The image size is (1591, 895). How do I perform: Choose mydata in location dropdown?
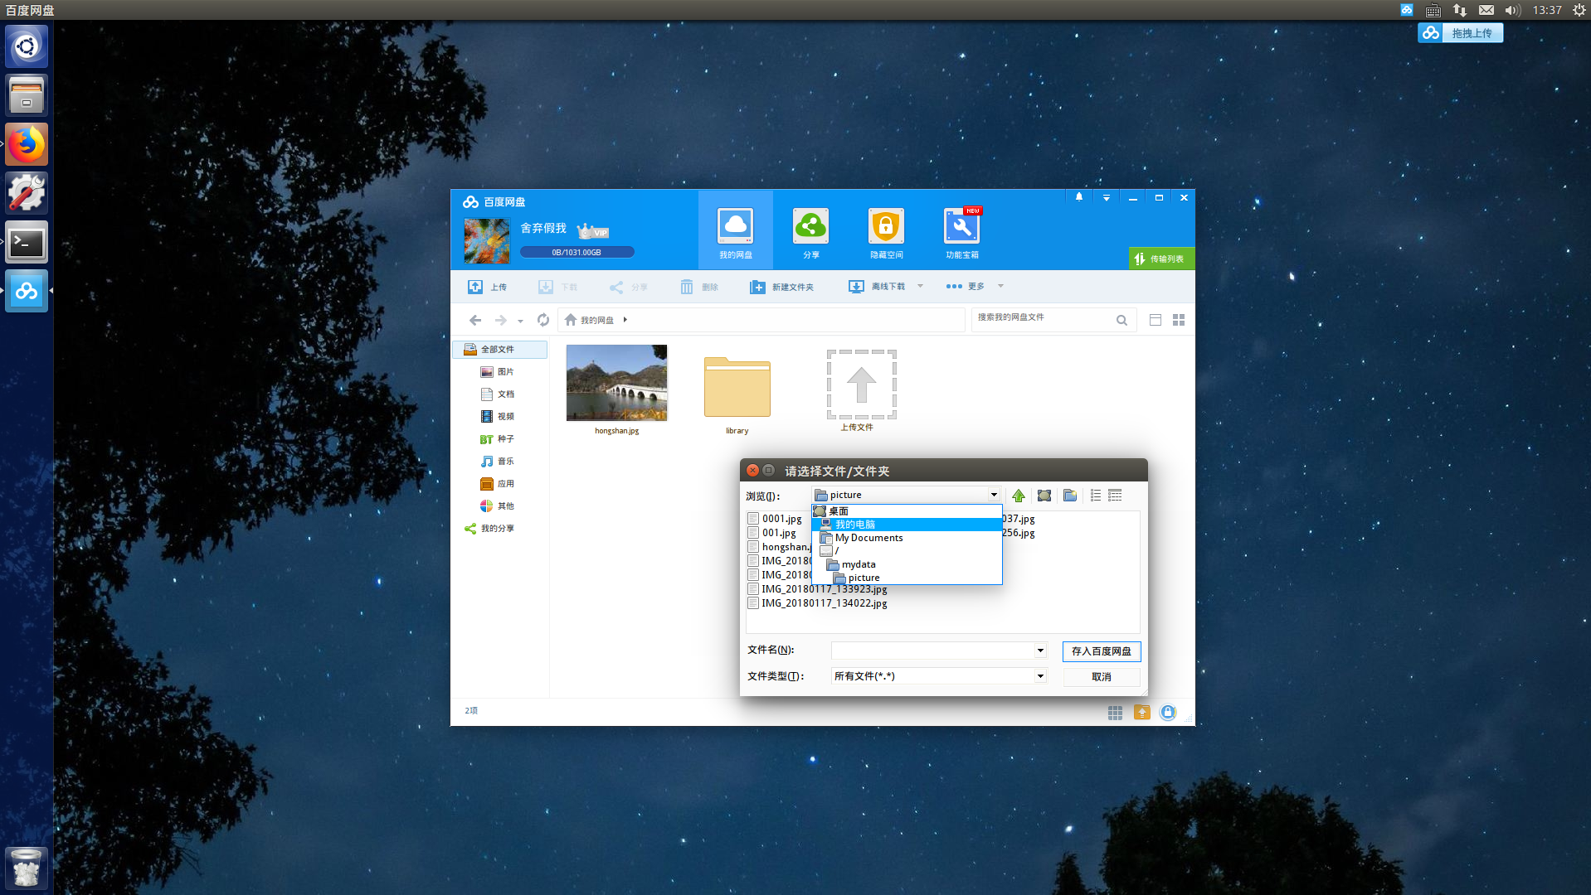pos(907,564)
